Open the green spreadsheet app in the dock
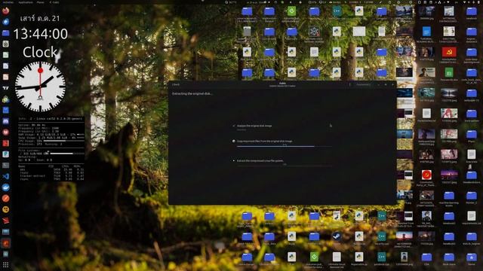 point(5,55)
